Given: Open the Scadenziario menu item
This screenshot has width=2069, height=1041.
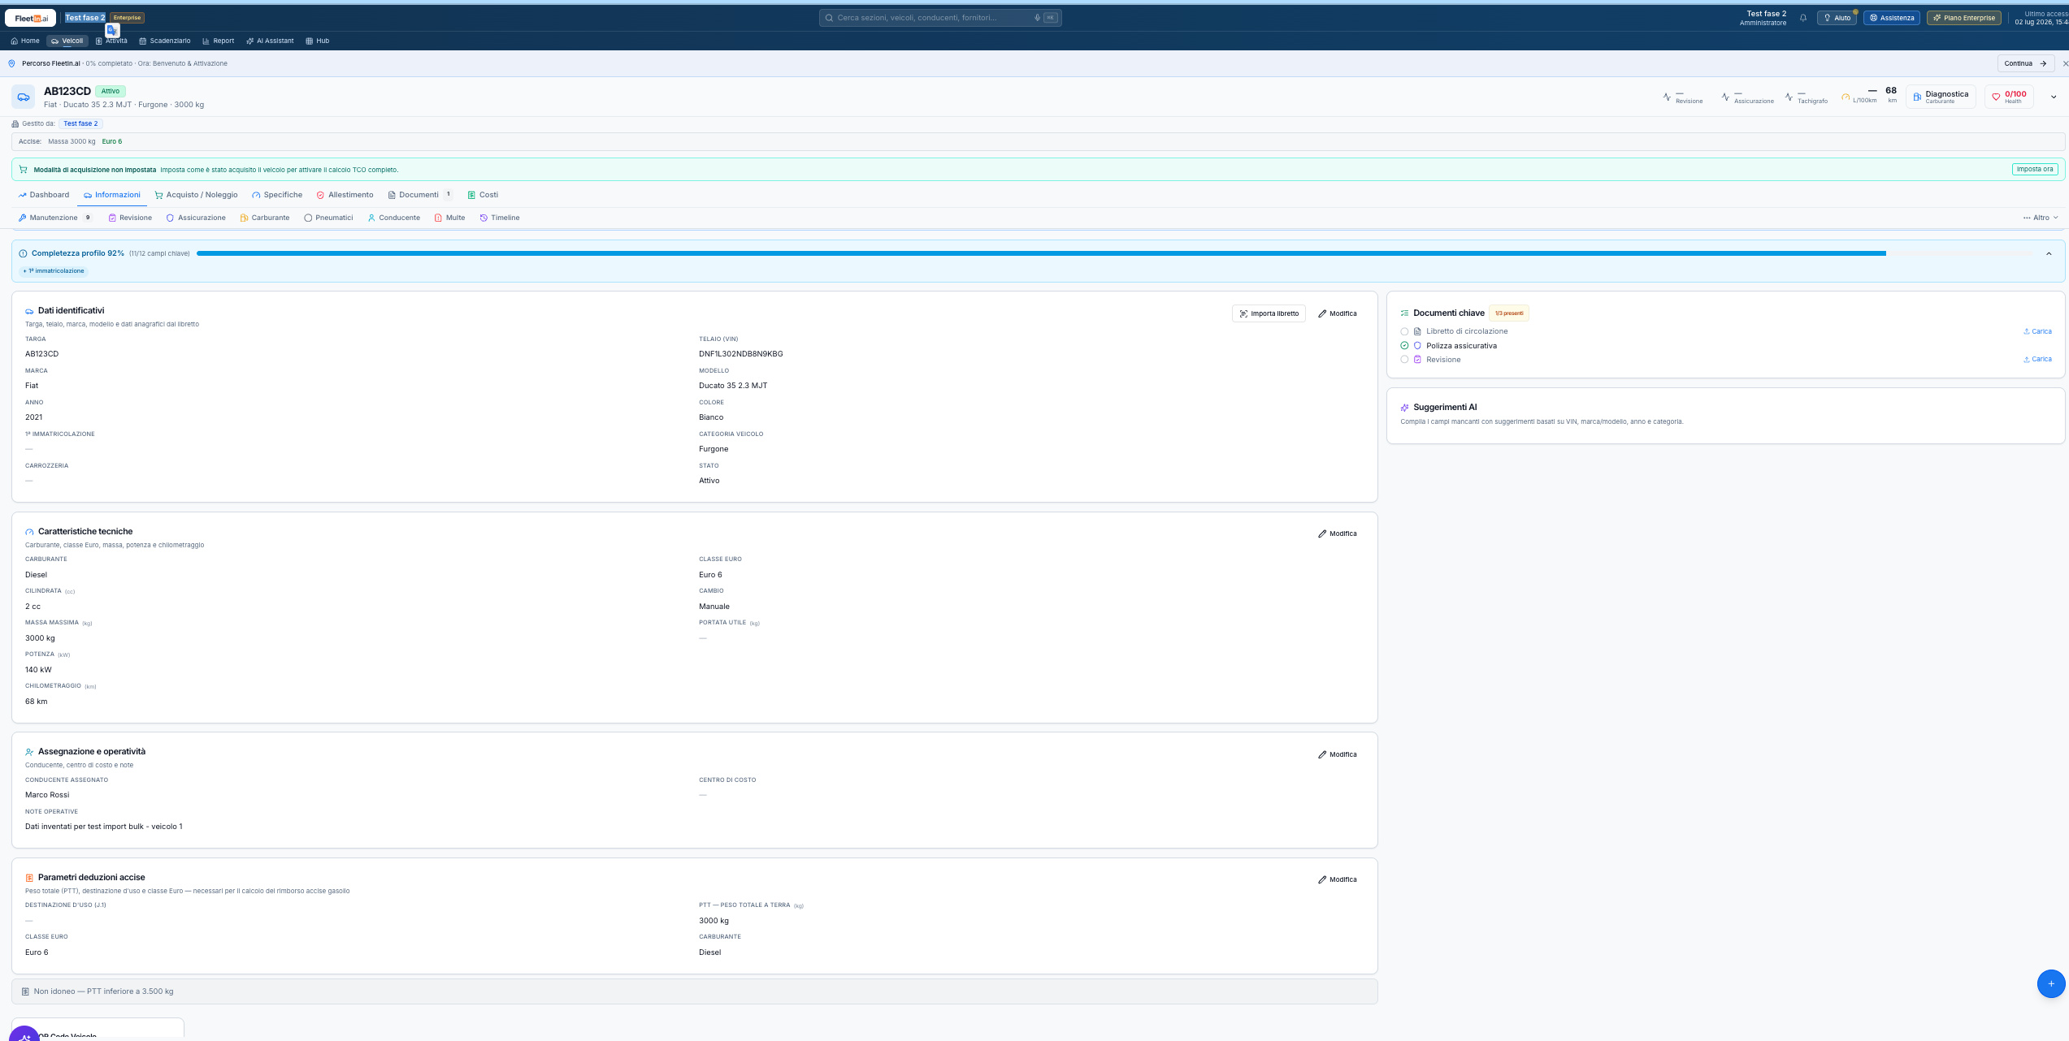Looking at the screenshot, I should 165,41.
